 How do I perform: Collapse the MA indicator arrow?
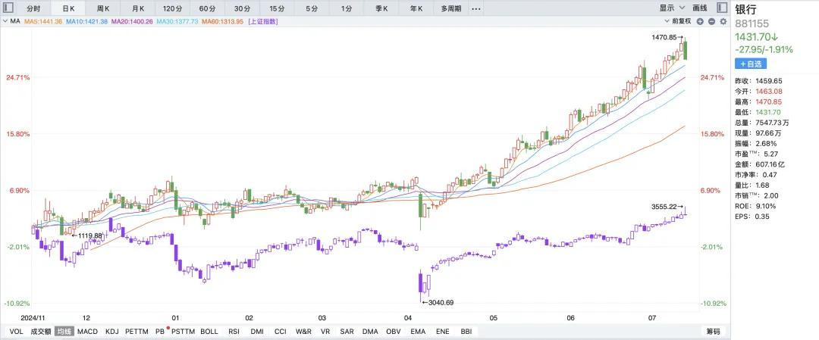(5, 21)
